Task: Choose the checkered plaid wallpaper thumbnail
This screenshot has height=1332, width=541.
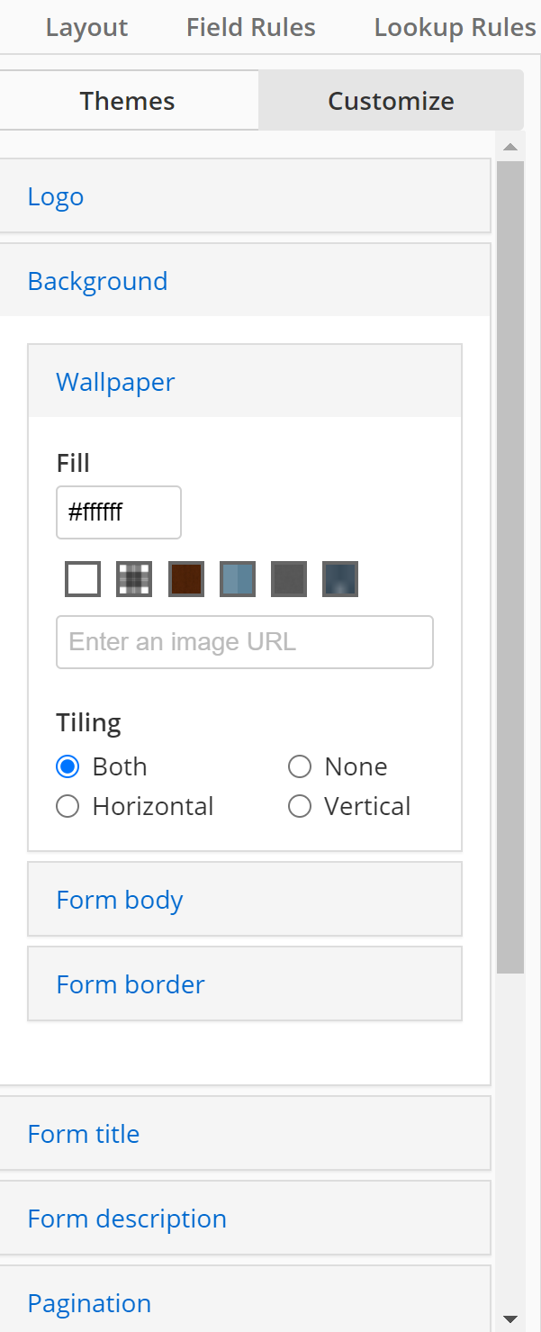Action: coord(134,579)
